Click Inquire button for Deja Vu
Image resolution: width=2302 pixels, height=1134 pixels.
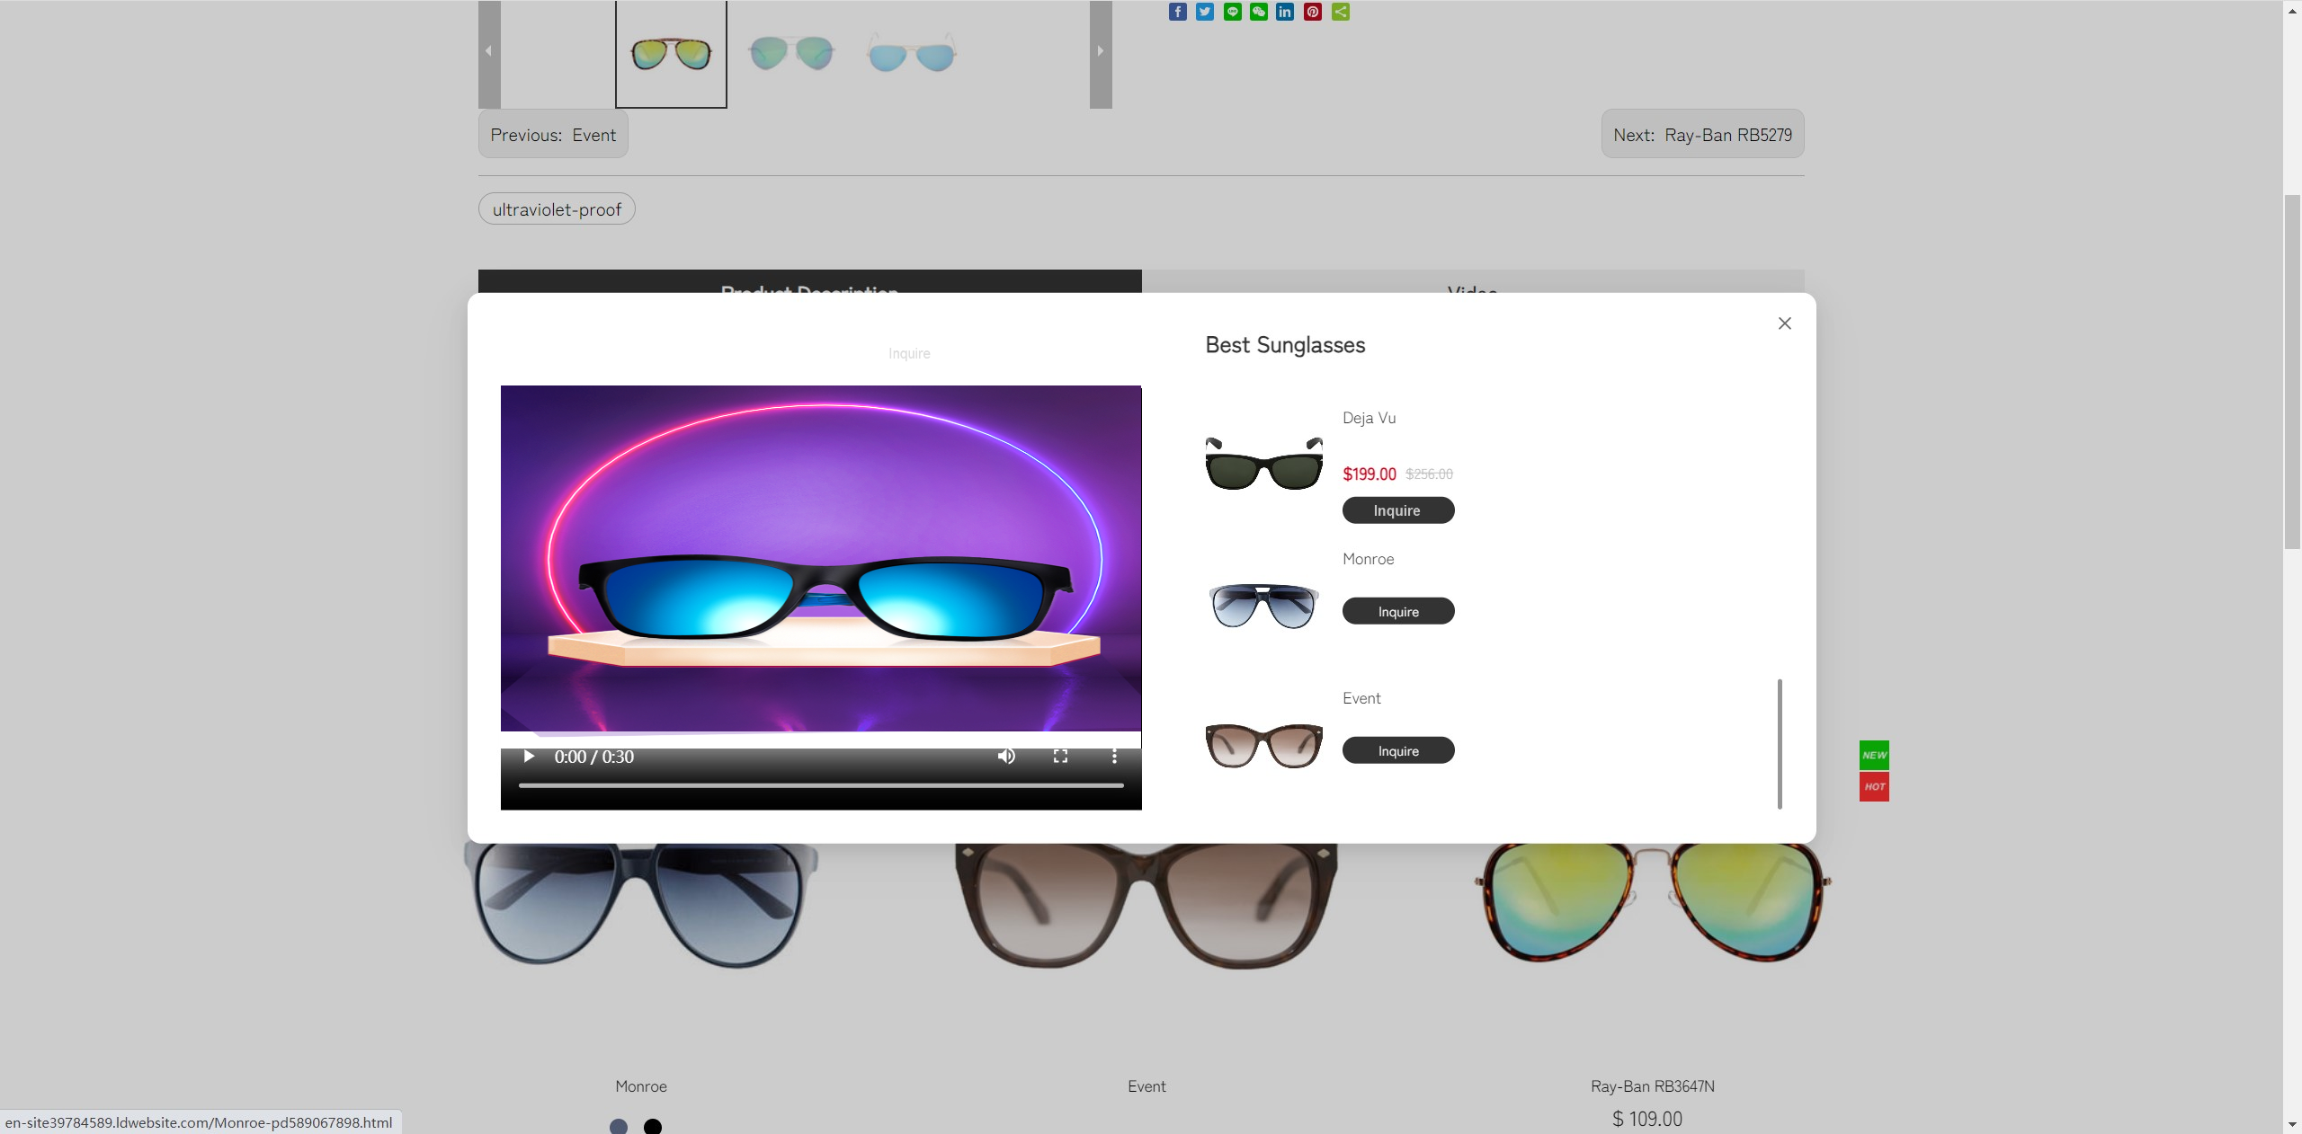pos(1397,510)
